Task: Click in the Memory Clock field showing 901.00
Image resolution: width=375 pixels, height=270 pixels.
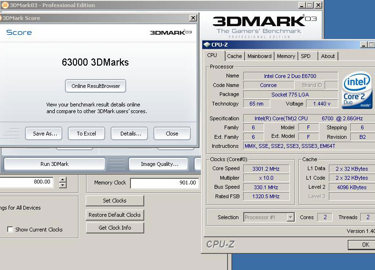Action: pos(165,183)
